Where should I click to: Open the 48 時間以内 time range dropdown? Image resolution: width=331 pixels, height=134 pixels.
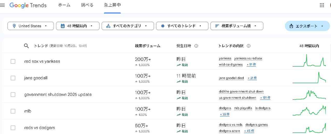point(78,26)
